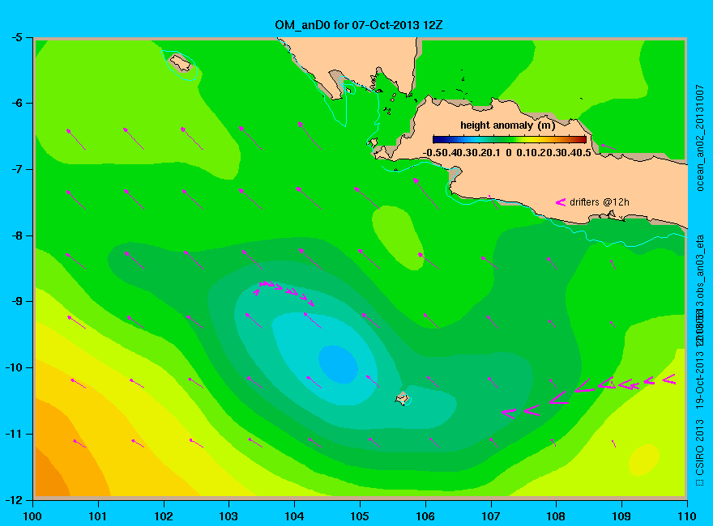Viewport: 713px width, 526px height.
Task: Click the y-axis label -7
Action: tap(16, 169)
